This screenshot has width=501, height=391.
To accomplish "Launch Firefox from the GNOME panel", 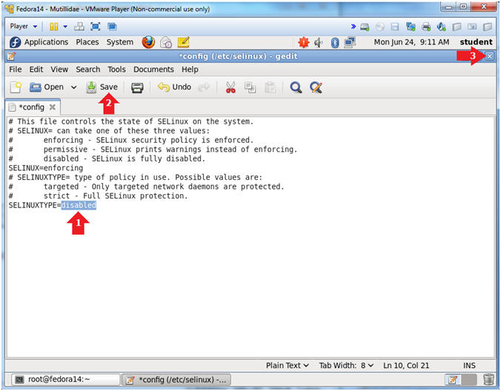I will (x=148, y=42).
